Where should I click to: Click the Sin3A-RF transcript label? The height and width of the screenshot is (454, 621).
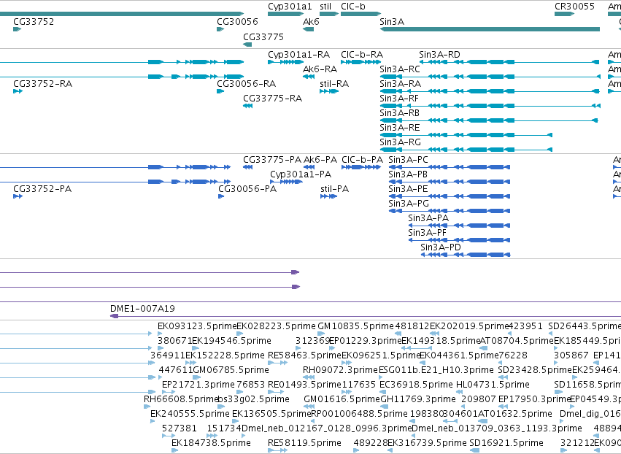click(x=399, y=99)
